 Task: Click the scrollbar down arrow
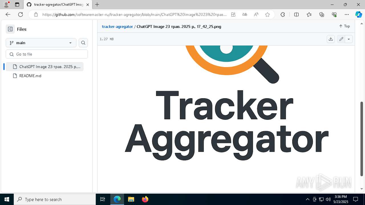pos(362,189)
